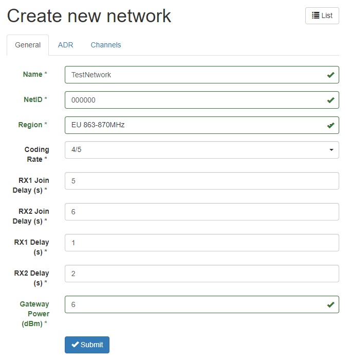This screenshot has height=357, width=350.
Task: Click into the NetID input field
Action: click(202, 100)
